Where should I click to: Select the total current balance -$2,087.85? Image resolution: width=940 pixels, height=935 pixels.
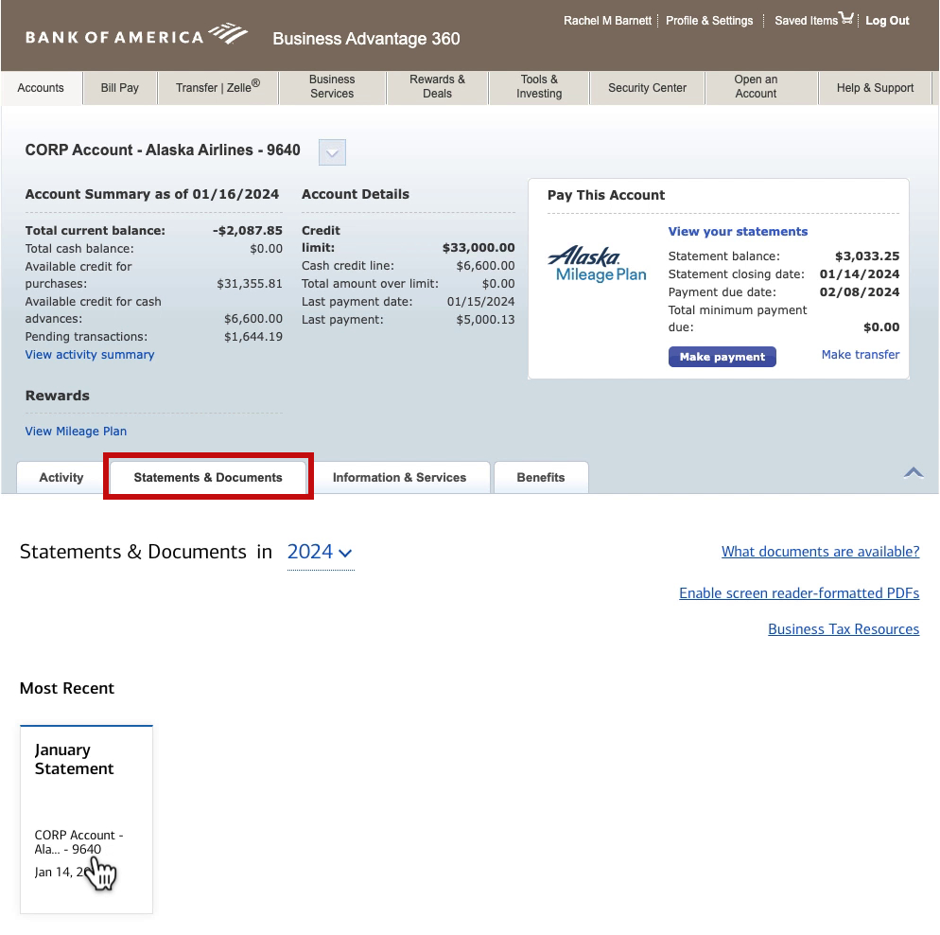247,231
